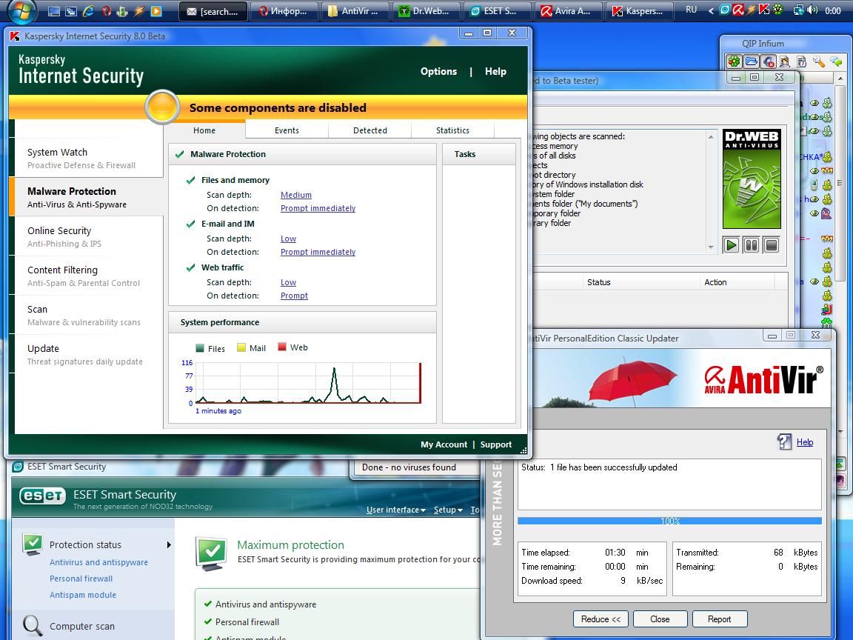
Task: Switch to Kaspersky Statistics tab
Action: [x=452, y=130]
